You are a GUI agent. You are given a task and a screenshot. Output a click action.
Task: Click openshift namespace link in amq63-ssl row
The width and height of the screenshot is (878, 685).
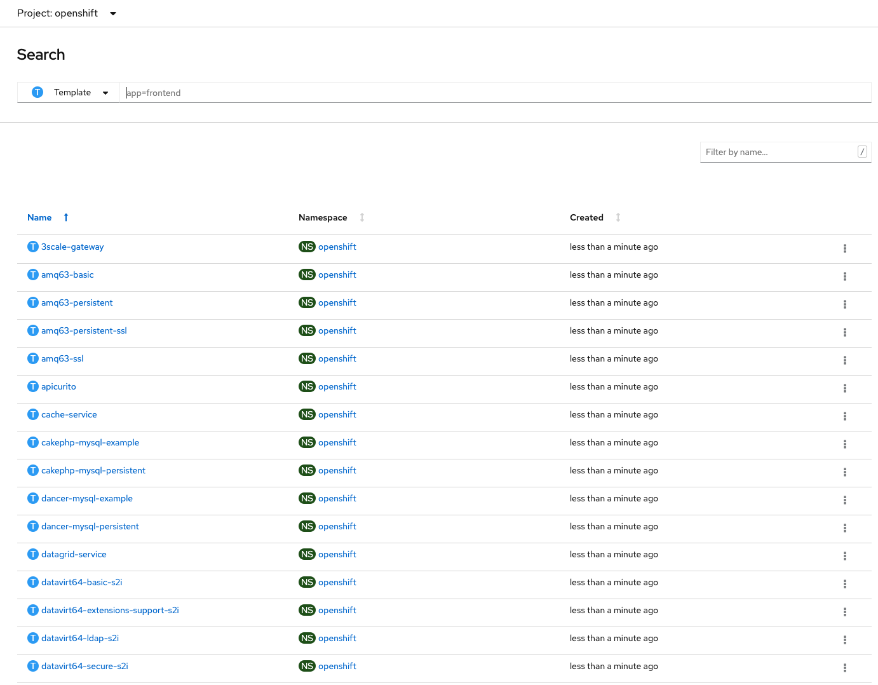(337, 358)
